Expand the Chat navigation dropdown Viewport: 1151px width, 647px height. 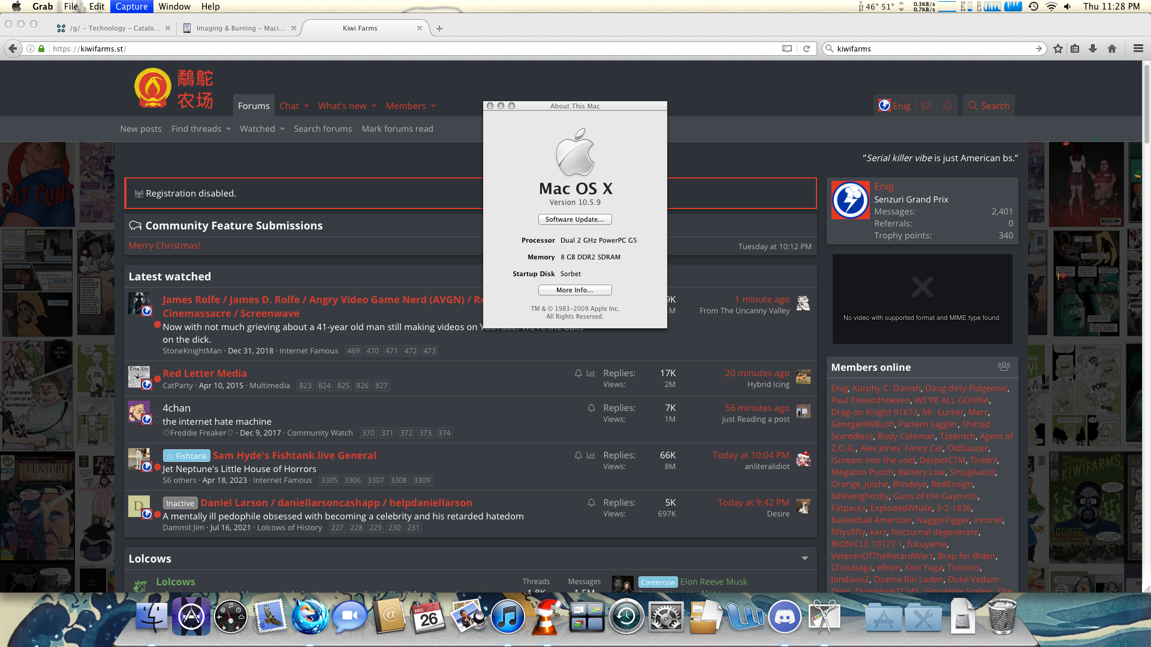tap(306, 106)
